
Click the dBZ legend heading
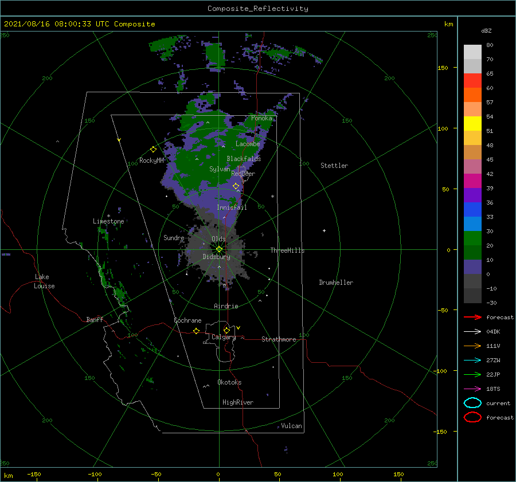point(486,31)
